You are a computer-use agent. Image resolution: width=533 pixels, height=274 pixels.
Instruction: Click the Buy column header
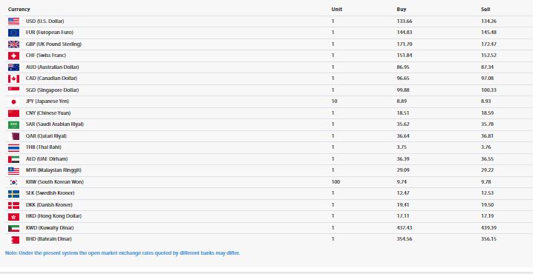coord(402,10)
